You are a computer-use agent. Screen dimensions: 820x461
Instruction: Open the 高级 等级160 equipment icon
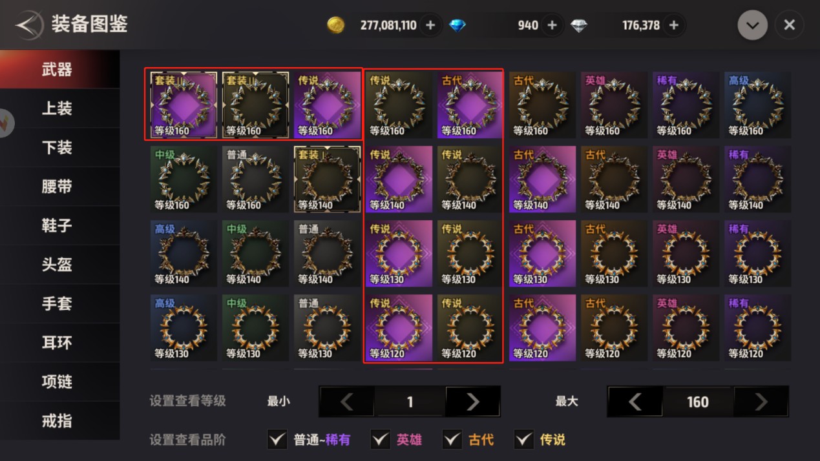[757, 105]
